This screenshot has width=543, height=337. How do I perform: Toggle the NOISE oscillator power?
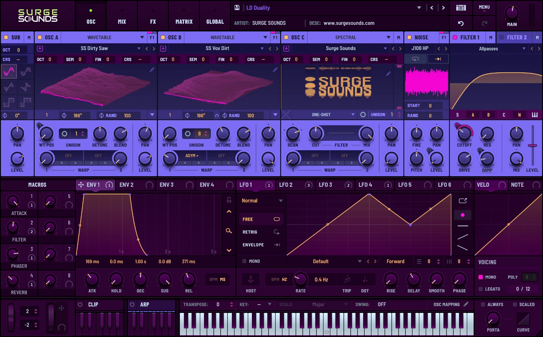[x=410, y=37]
